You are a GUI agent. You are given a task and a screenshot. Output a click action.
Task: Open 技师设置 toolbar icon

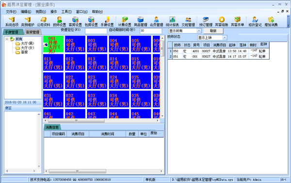59,22
